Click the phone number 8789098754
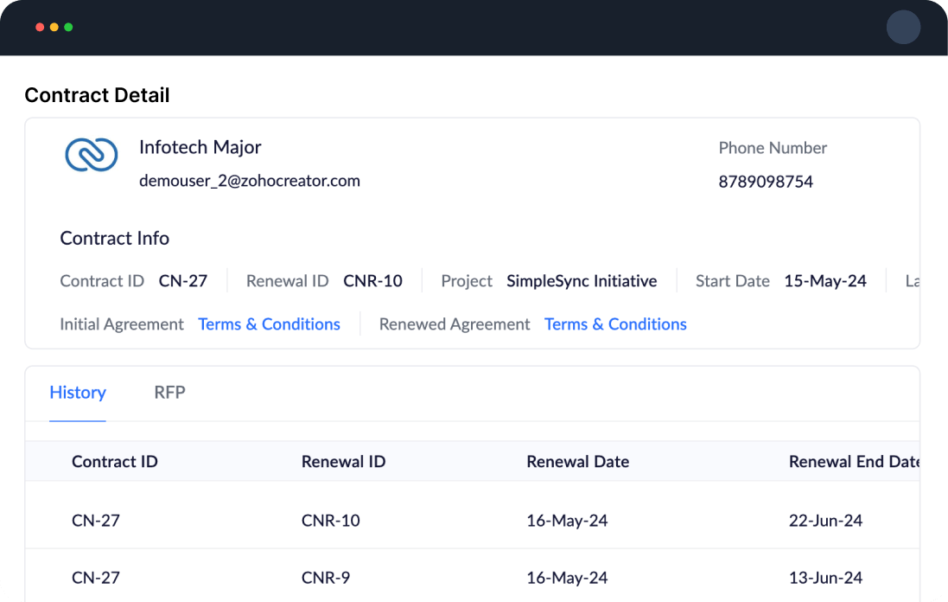This screenshot has width=948, height=602. coord(765,181)
